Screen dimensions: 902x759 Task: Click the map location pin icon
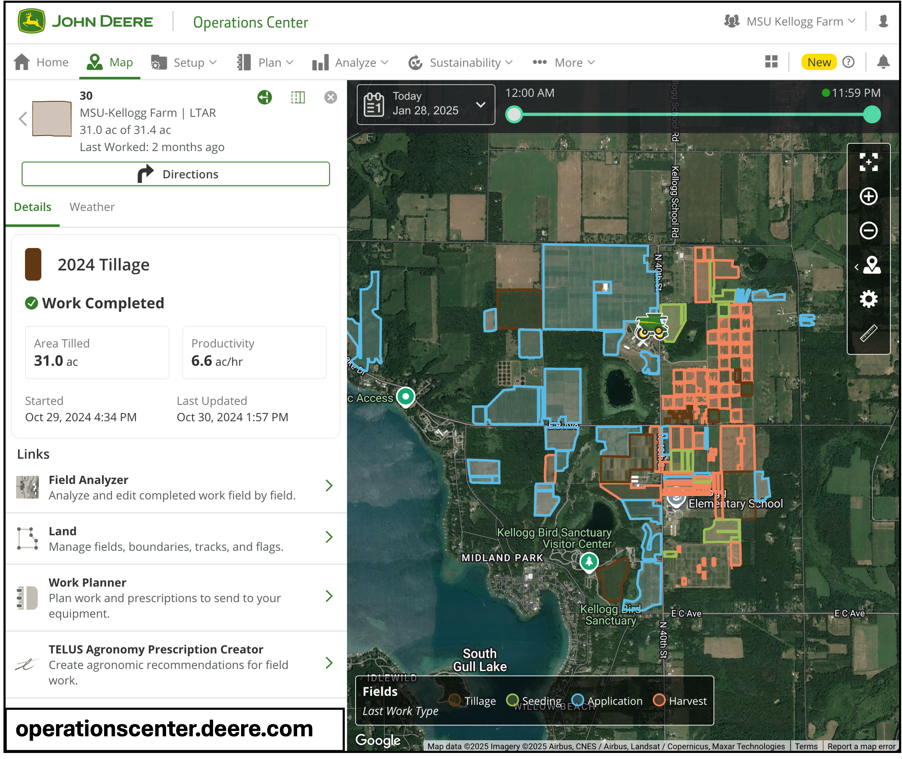coord(868,267)
